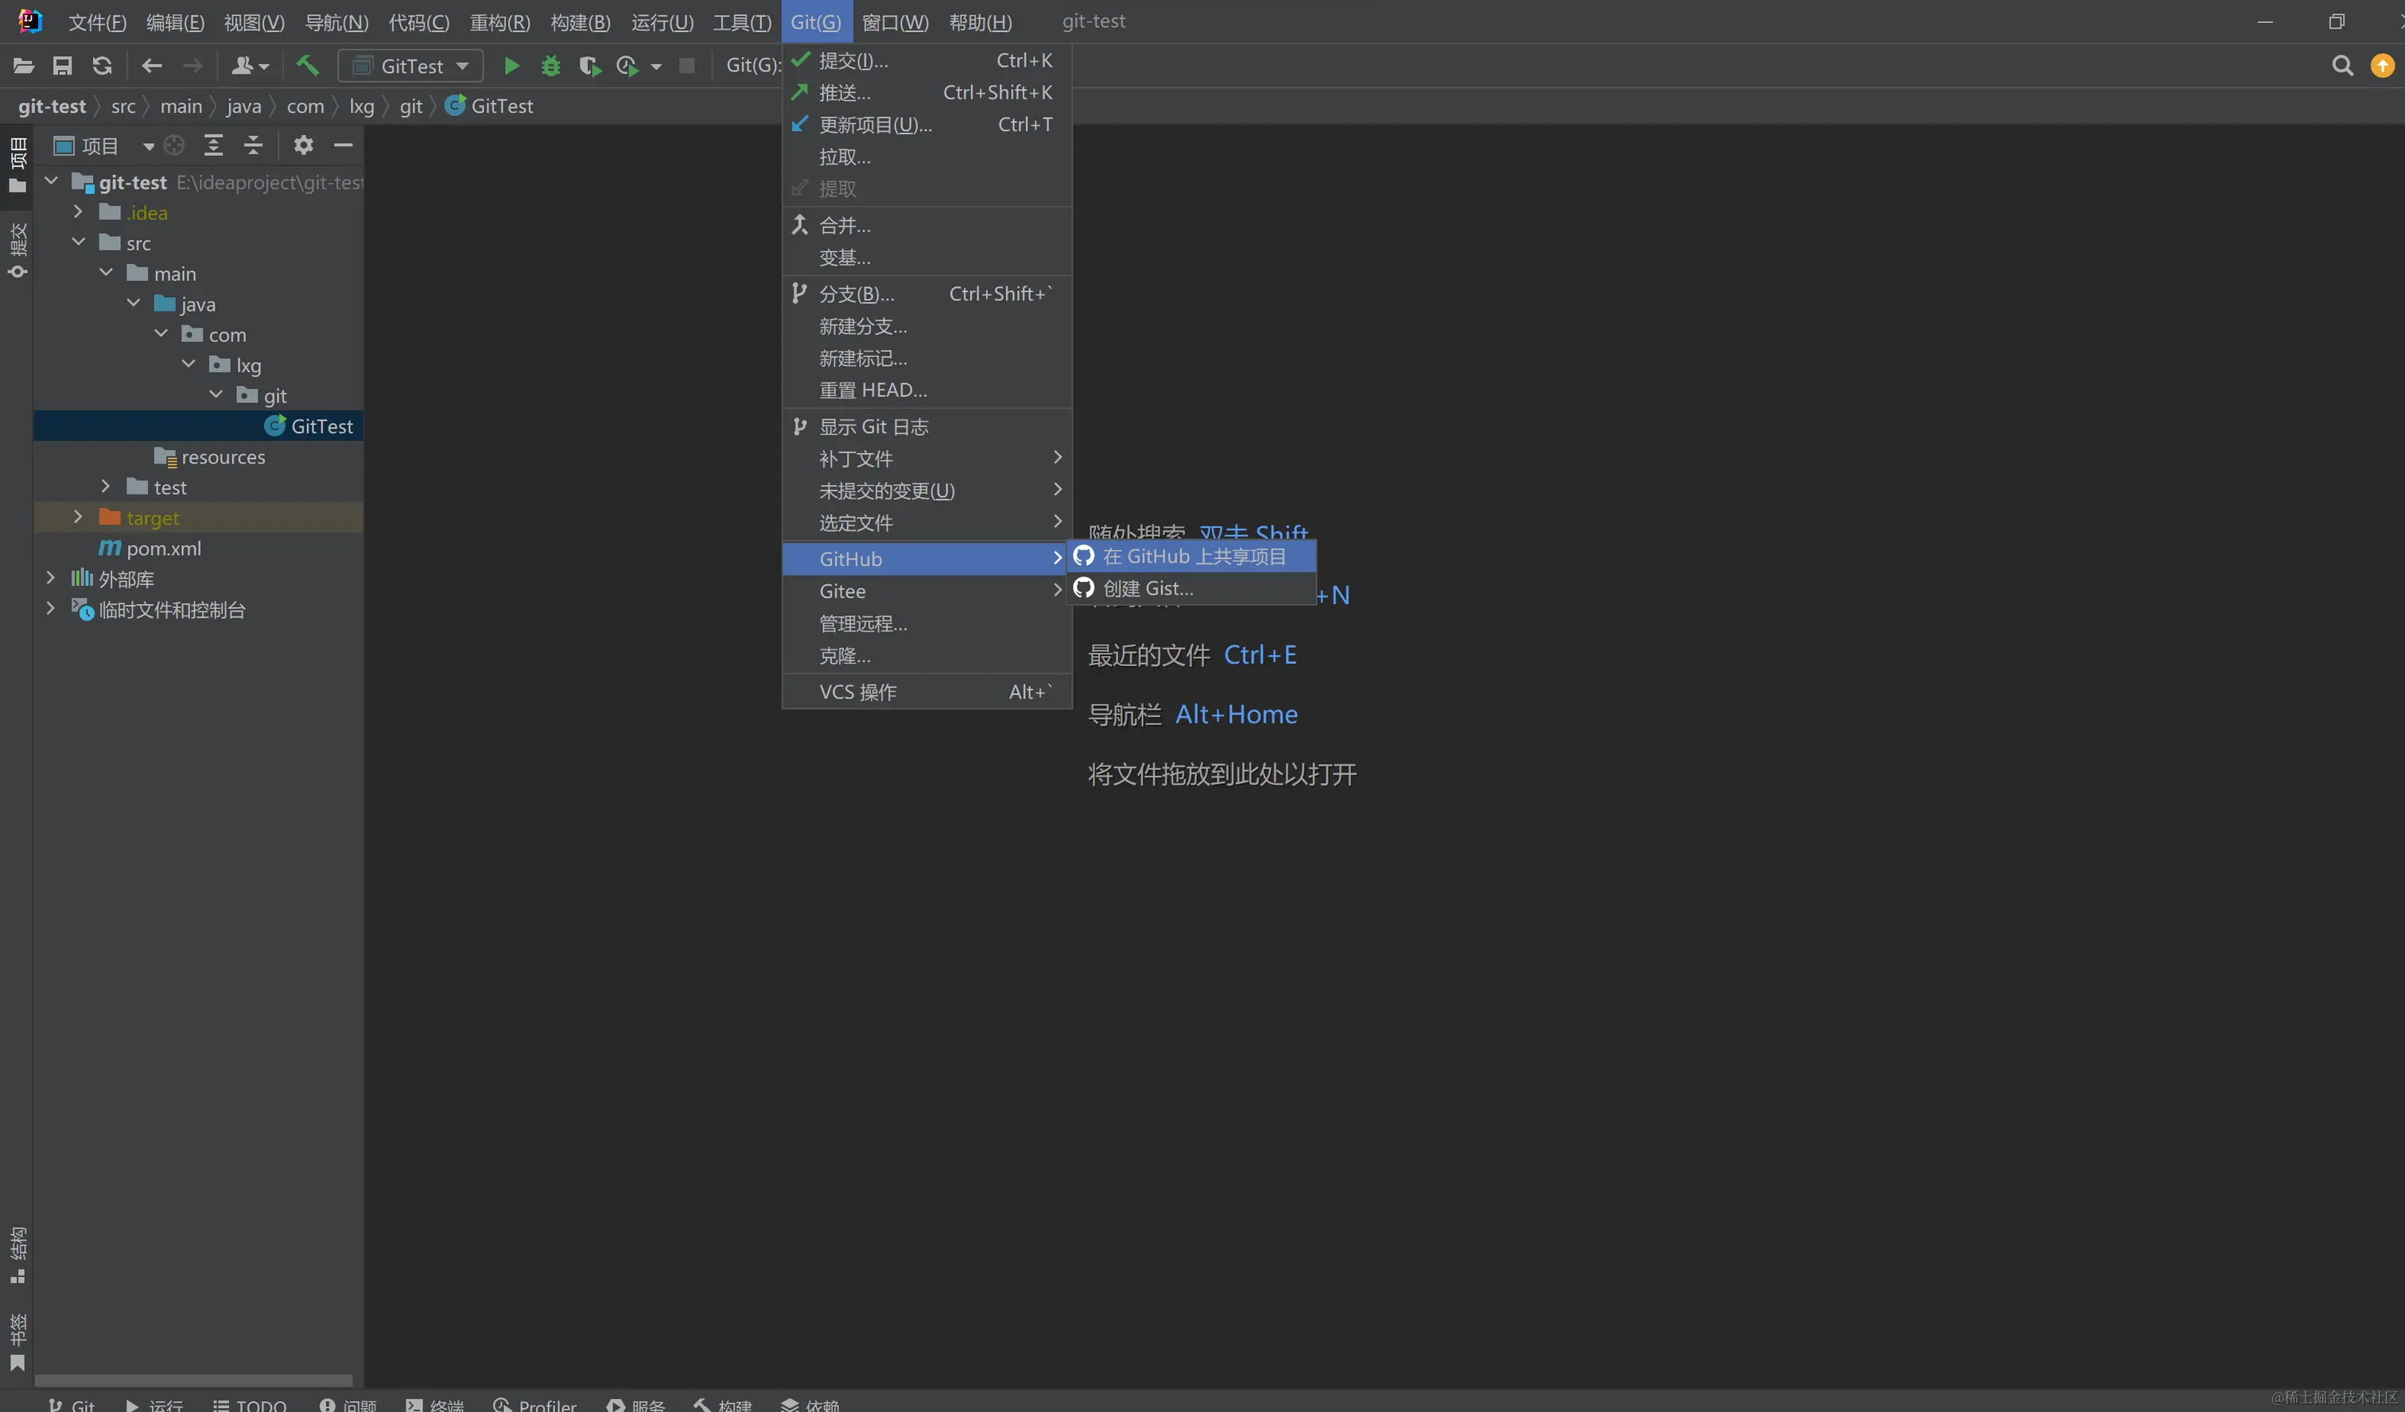This screenshot has width=2405, height=1412.
Task: Expand the target folder
Action: [80, 517]
